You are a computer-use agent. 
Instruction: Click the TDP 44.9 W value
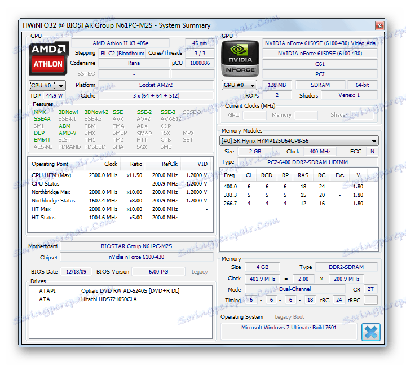[54, 95]
